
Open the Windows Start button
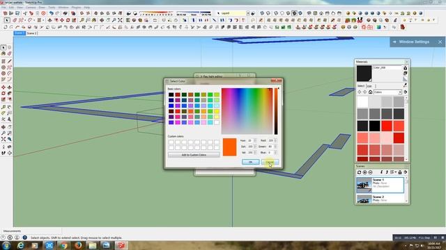click(6, 245)
